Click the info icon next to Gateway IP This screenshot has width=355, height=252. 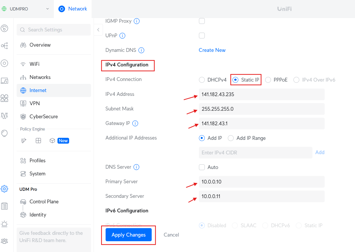click(x=135, y=123)
